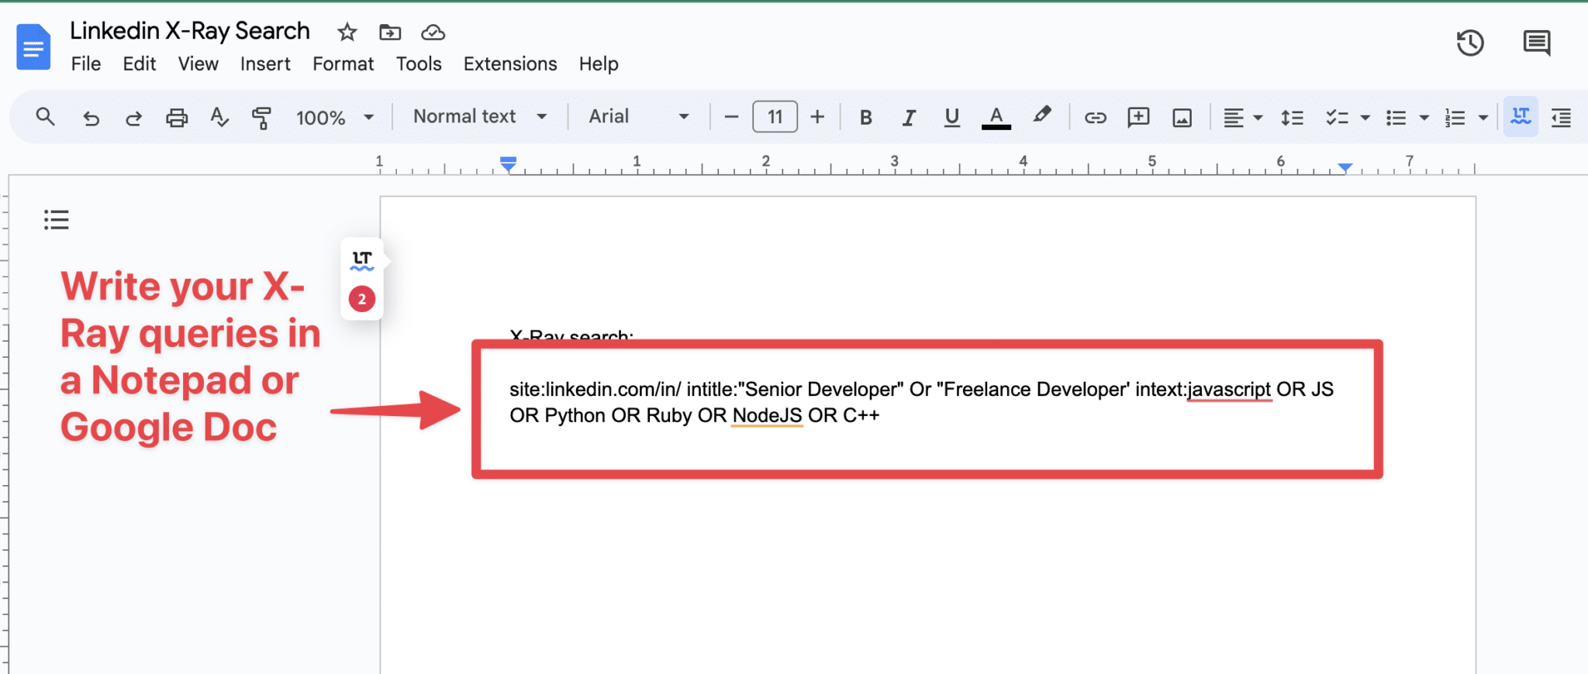Click the undo arrow icon
Screen dimensions: 1588x674
click(91, 118)
